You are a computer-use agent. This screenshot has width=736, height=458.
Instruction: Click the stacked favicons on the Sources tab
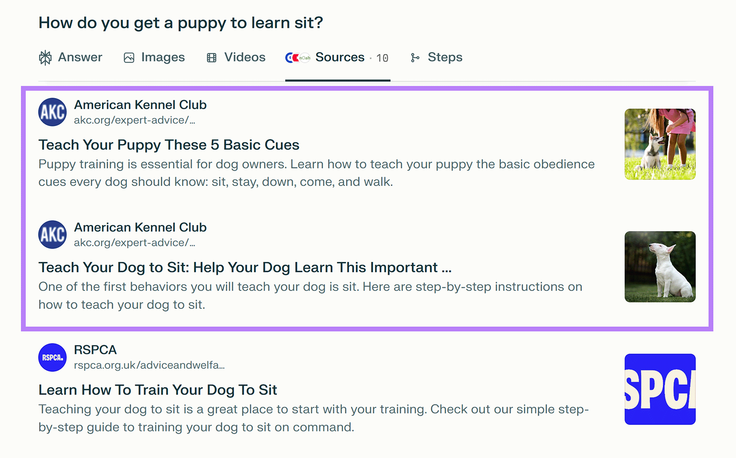click(x=298, y=58)
